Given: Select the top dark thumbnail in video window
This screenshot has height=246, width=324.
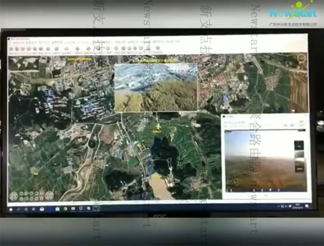Looking at the screenshot, I should (299, 145).
